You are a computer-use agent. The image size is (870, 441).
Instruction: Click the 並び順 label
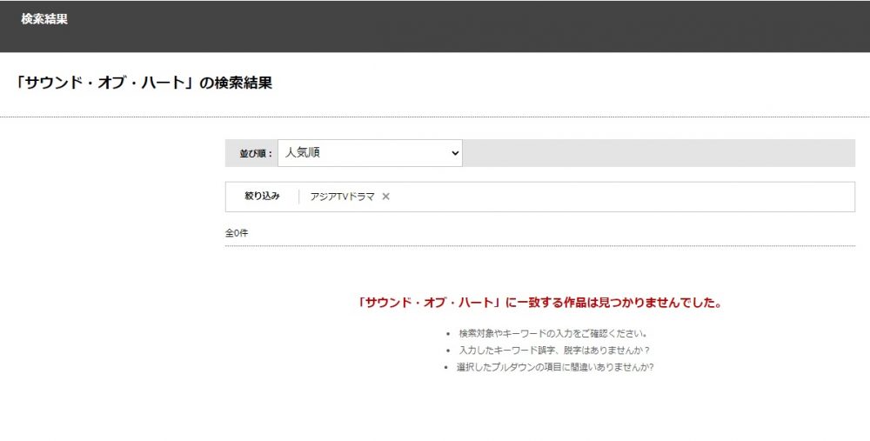click(x=256, y=154)
